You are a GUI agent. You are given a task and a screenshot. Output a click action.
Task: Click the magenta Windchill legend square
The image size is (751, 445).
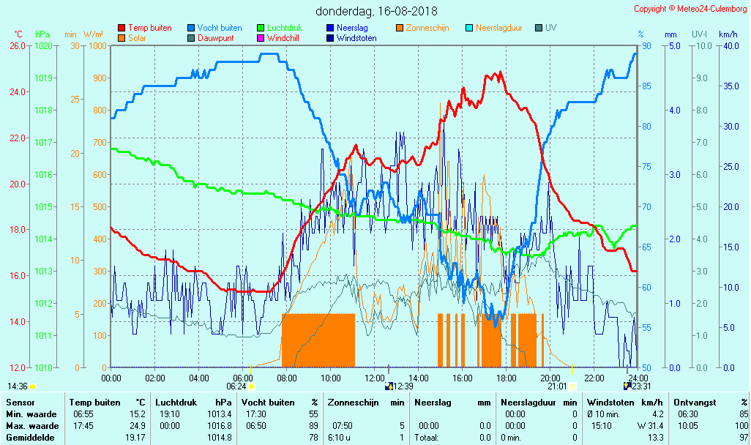261,37
